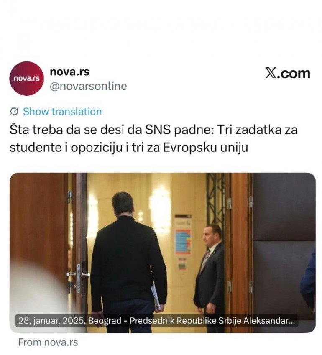This screenshot has height=355, width=322.
Task: Click the From nova.rs source link
Action: [x=48, y=342]
